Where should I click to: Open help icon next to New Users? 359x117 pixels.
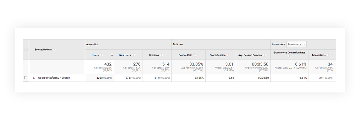coord(133,55)
